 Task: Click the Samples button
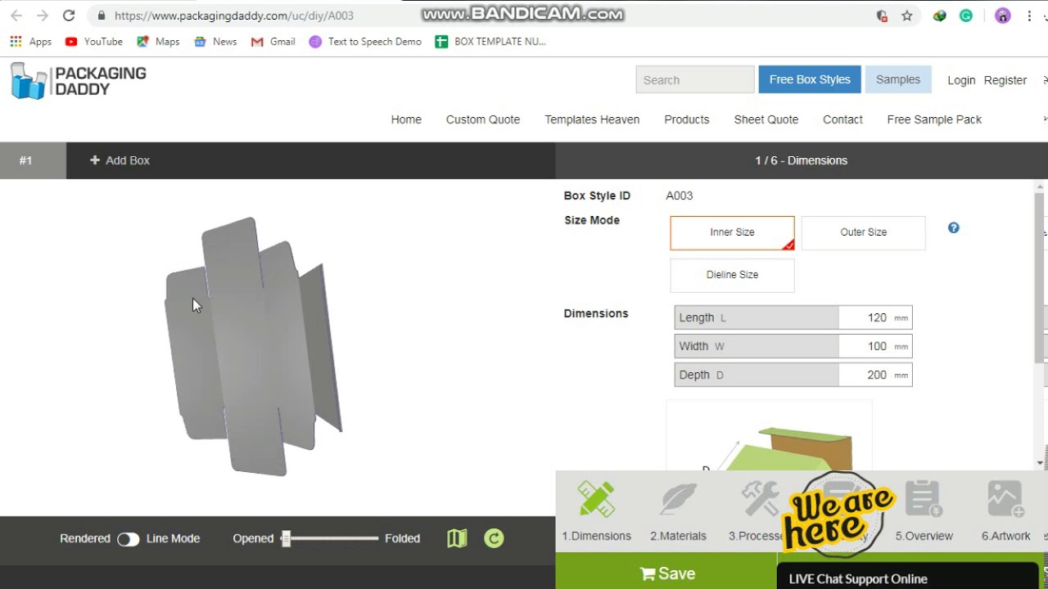tap(898, 79)
